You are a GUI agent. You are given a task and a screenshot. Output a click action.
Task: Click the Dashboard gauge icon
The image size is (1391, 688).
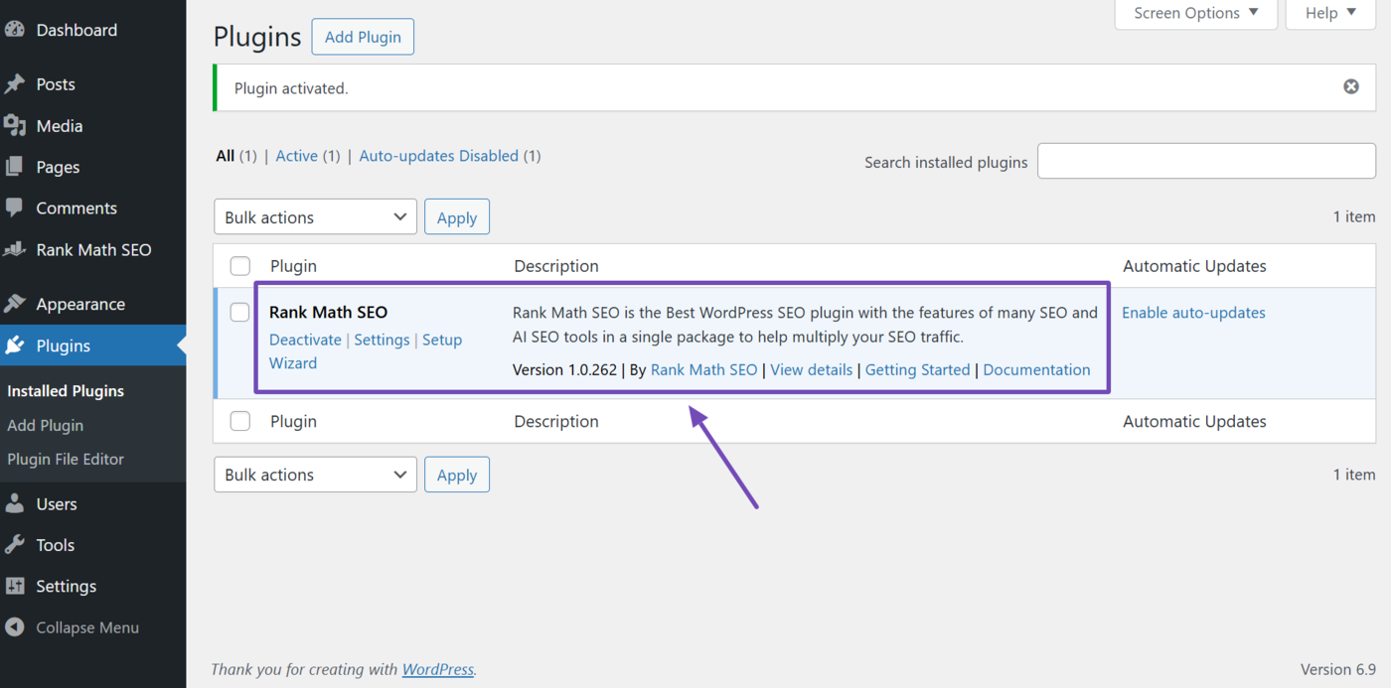click(x=15, y=30)
